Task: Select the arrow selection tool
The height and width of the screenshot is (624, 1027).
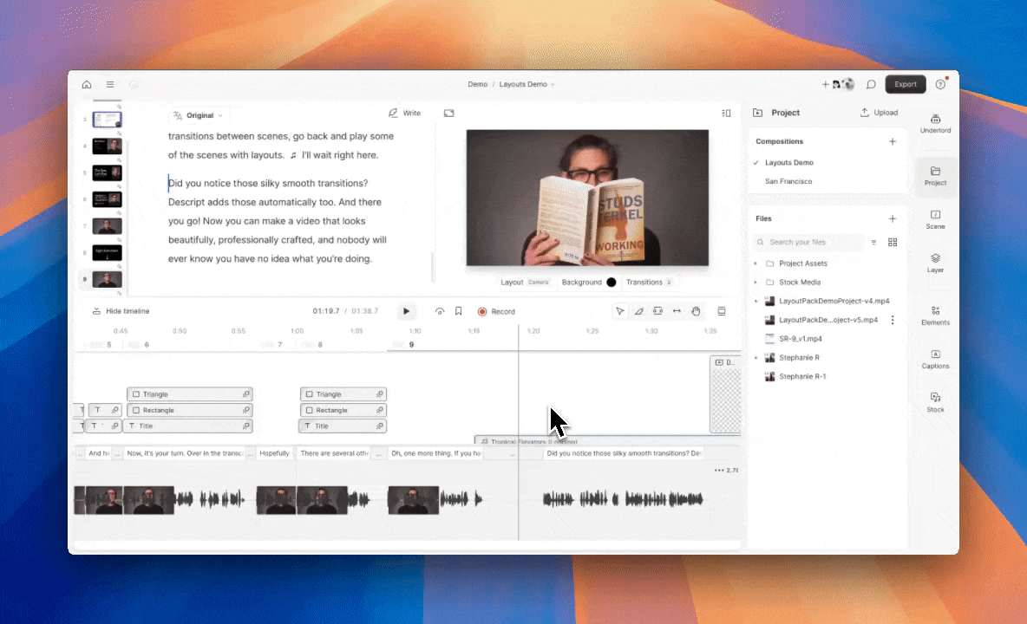Action: pos(619,311)
